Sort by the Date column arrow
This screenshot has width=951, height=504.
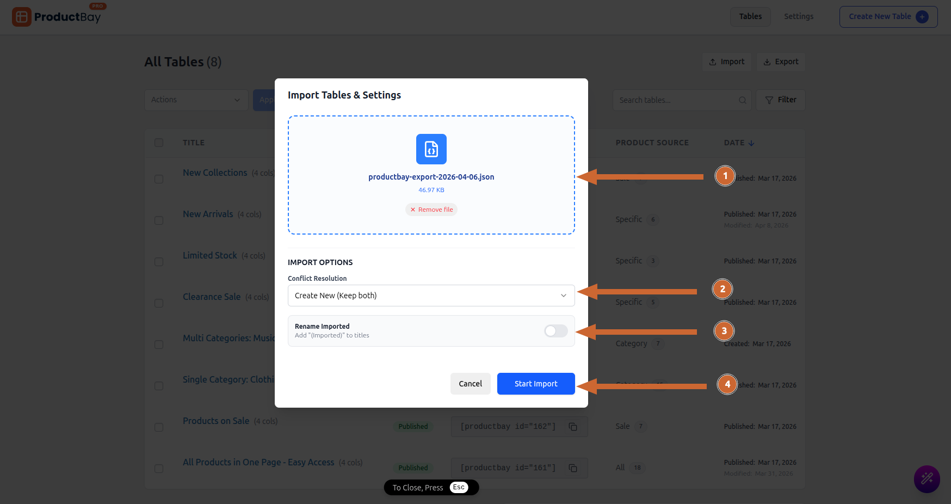point(751,143)
